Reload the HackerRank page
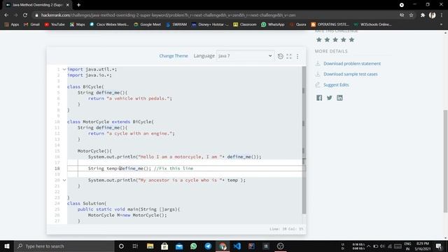The width and height of the screenshot is (448, 252). point(25,15)
